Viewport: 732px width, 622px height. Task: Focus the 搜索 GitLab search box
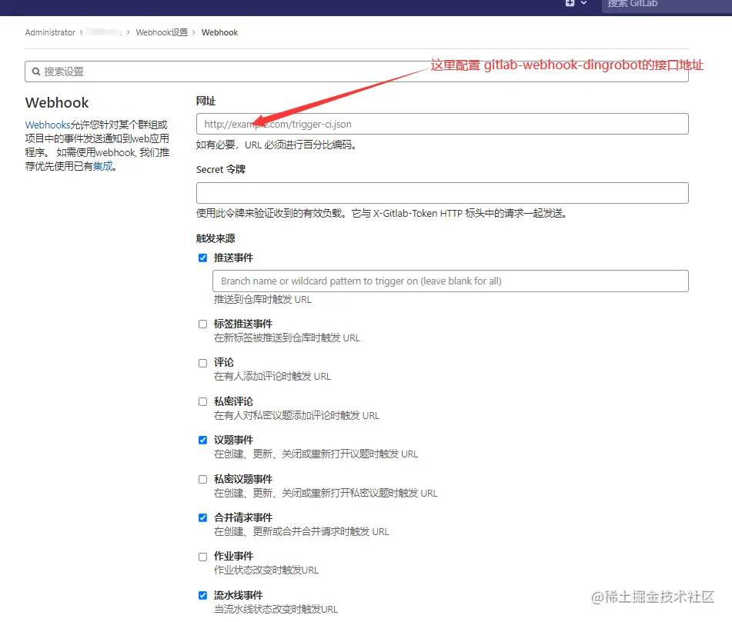coord(667,5)
